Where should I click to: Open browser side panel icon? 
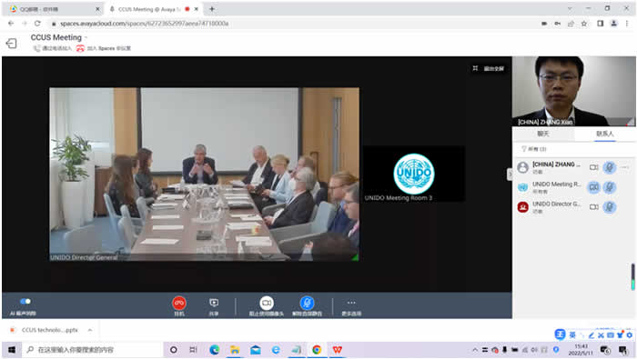(x=600, y=24)
